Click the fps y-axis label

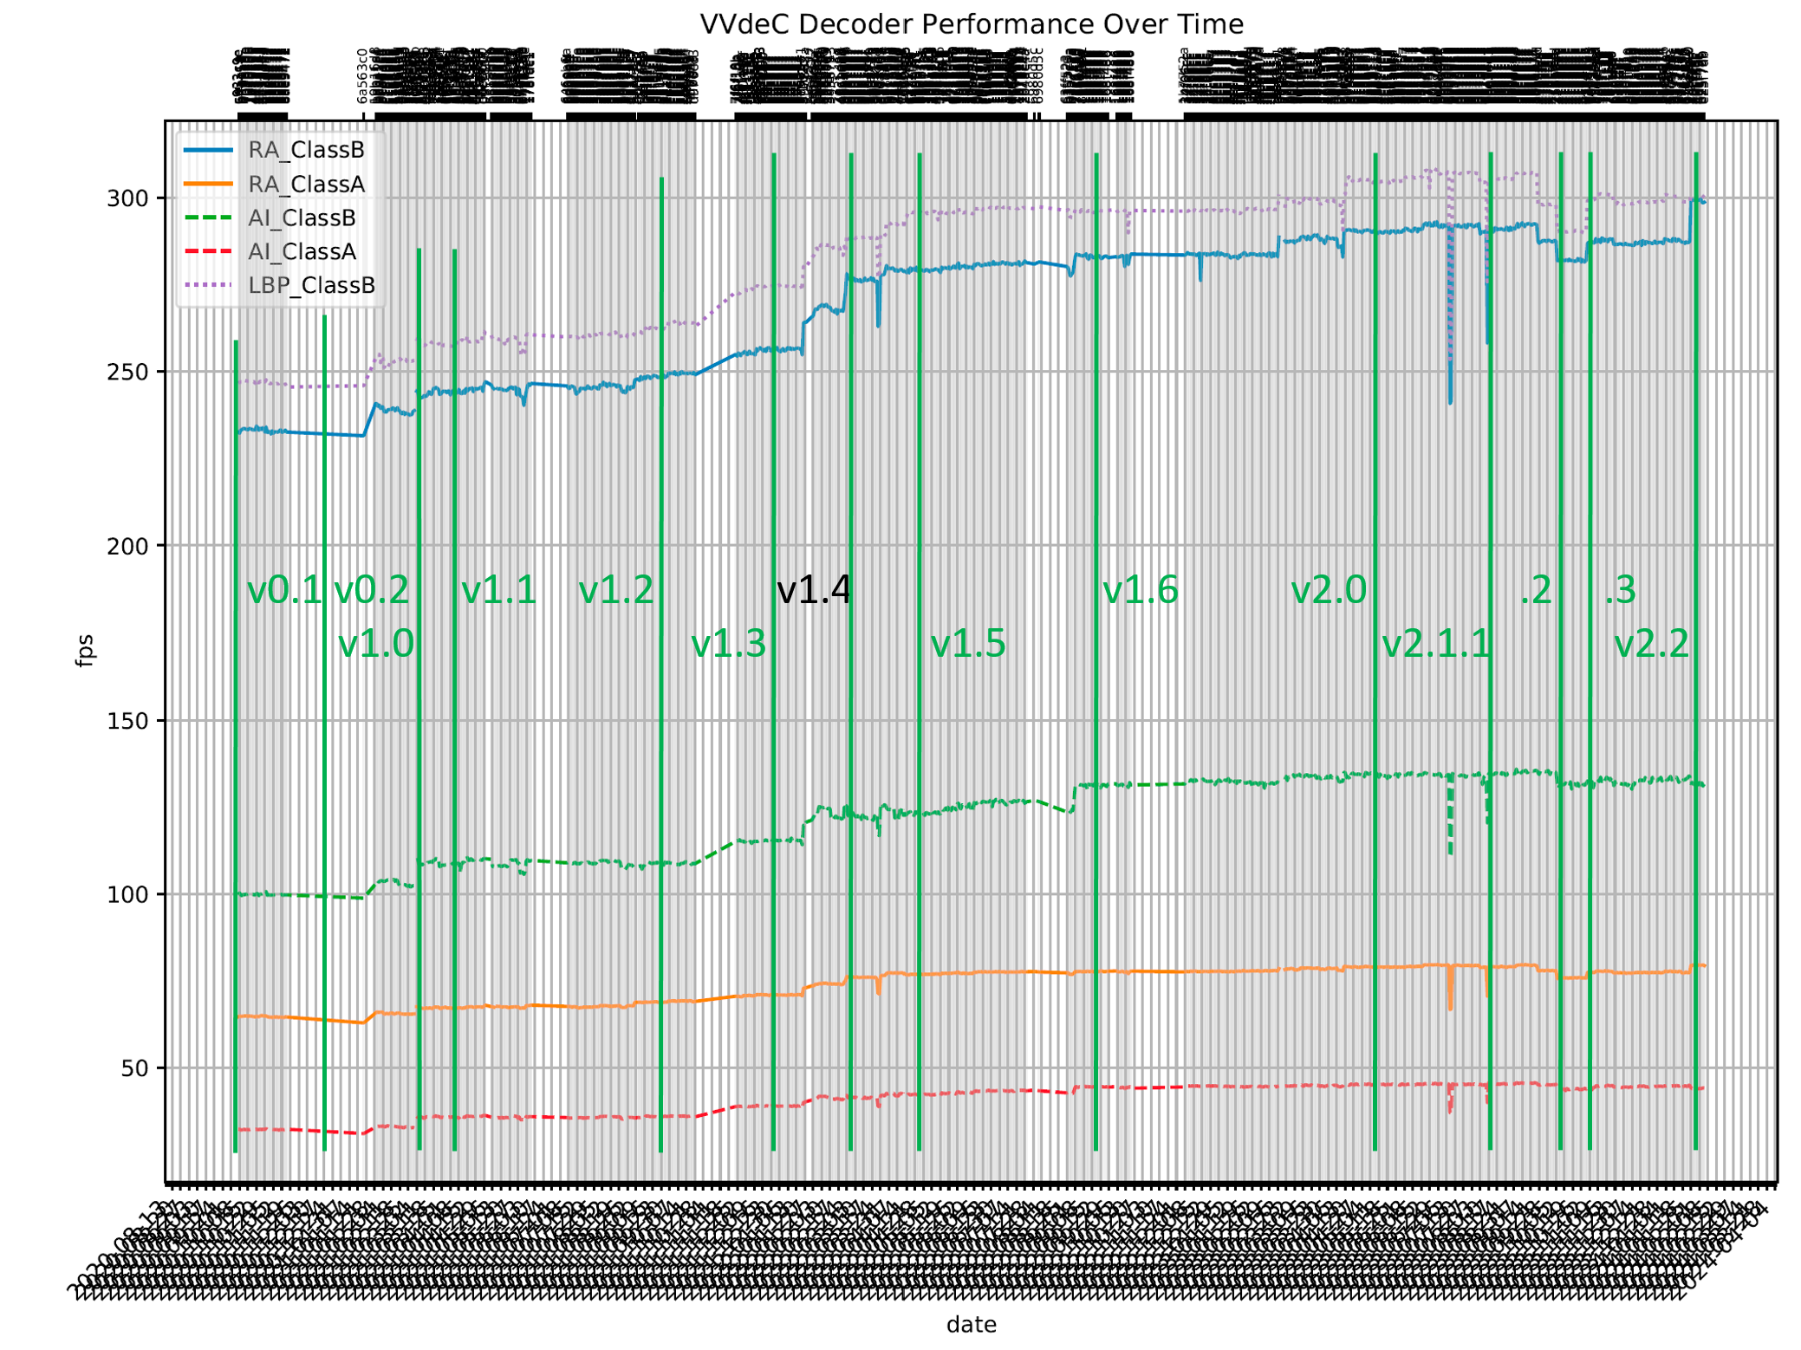pos(84,652)
